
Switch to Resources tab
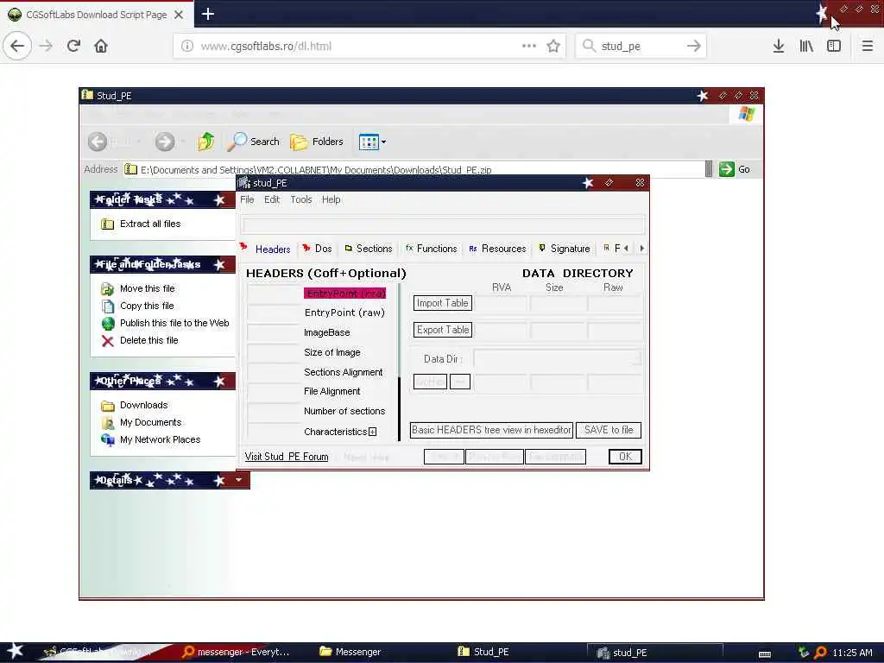tap(498, 249)
